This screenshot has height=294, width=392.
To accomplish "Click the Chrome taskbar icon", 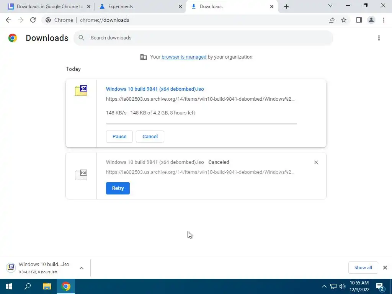I will pyautogui.click(x=66, y=286).
